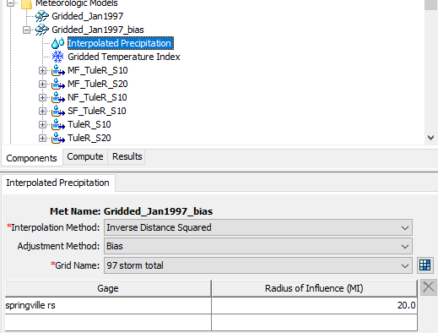
Task: Select Gridded_Jan1997 in the tree
Action: [x=88, y=16]
